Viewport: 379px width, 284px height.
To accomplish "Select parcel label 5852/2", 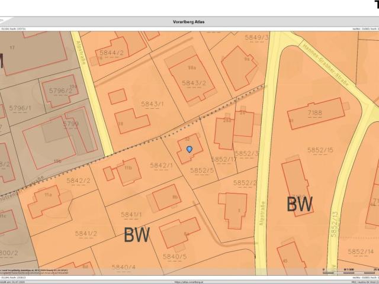I will coord(245,183).
